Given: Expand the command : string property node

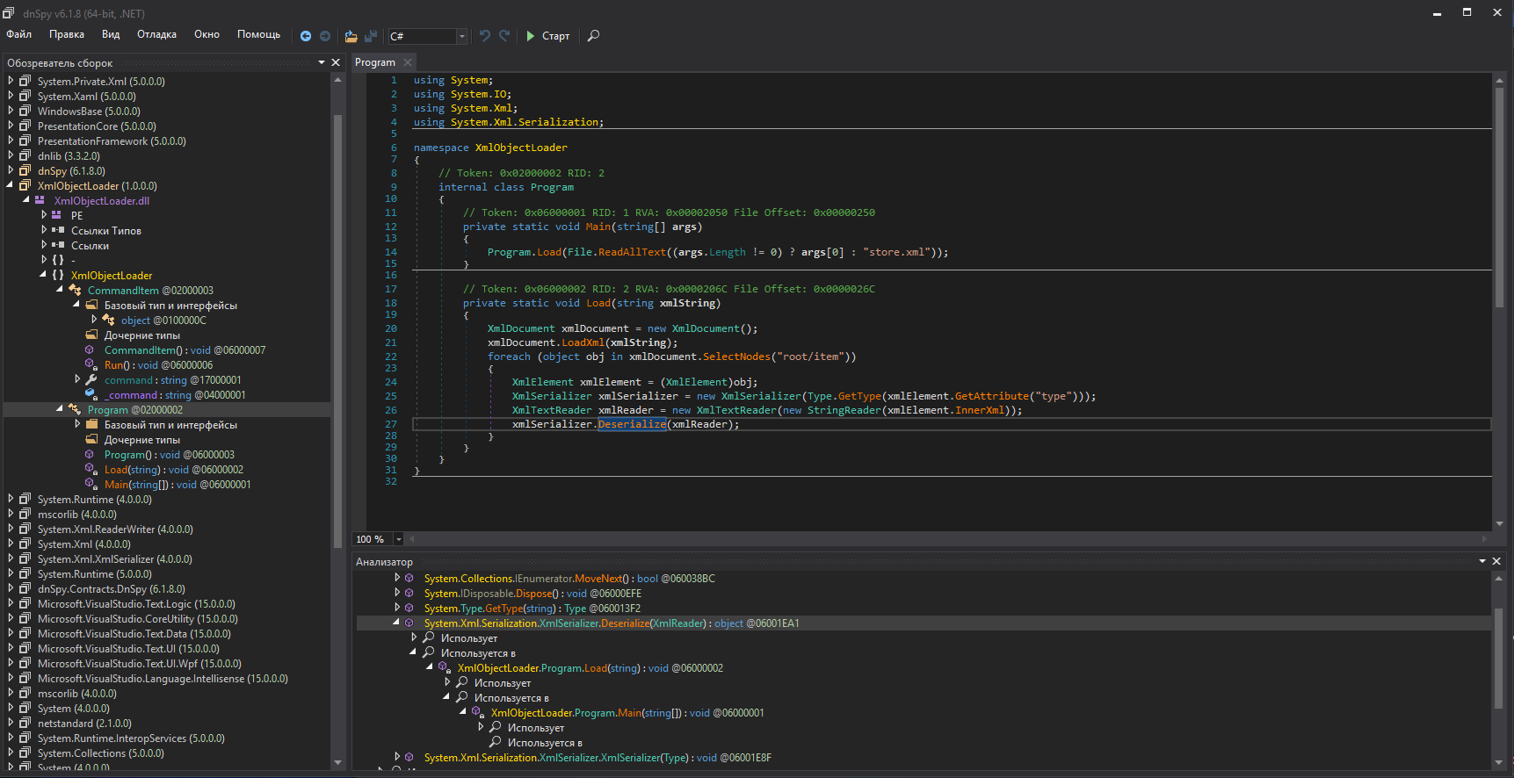Looking at the screenshot, I should pos(77,379).
